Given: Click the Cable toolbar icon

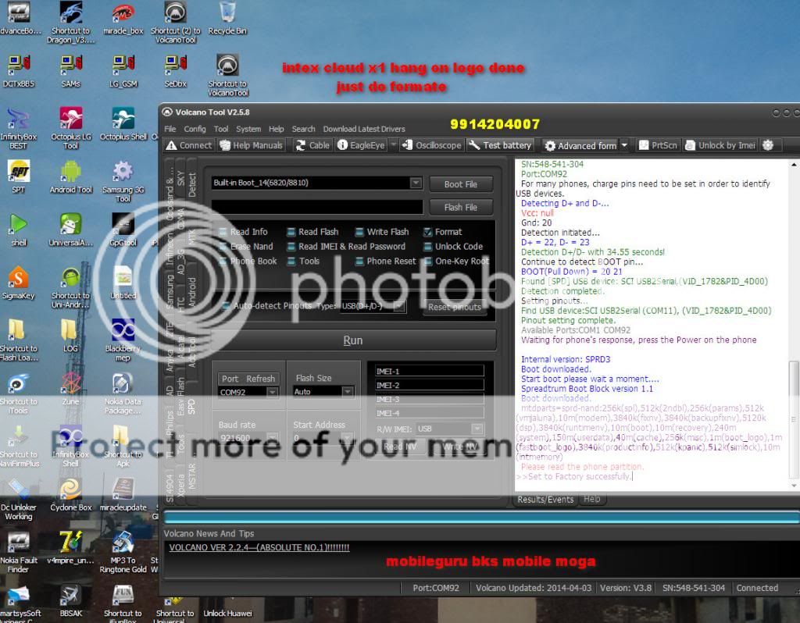Looking at the screenshot, I should pos(312,145).
